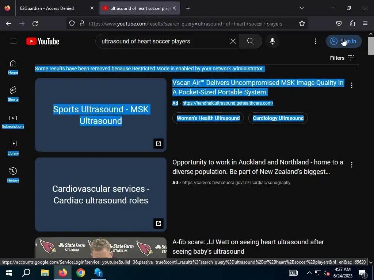Open the Firefox extensions menu

[x=352, y=24]
